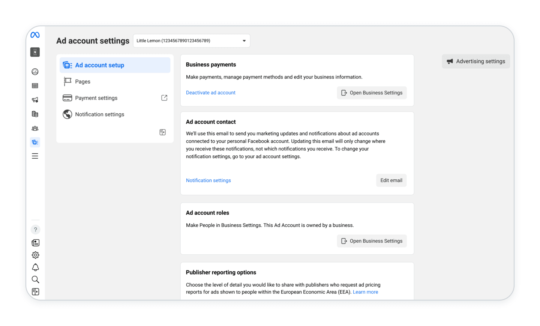The width and height of the screenshot is (540, 326).
Task: Click the magnifying glass search icon
Action: click(35, 279)
